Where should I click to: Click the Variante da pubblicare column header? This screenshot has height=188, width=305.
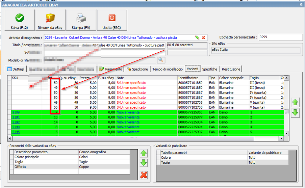pyautogui.click(x=268, y=153)
